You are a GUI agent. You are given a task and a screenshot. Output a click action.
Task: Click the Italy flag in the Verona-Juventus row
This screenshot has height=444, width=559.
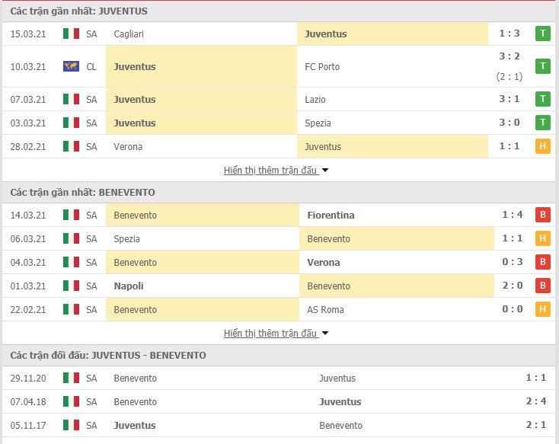click(71, 146)
